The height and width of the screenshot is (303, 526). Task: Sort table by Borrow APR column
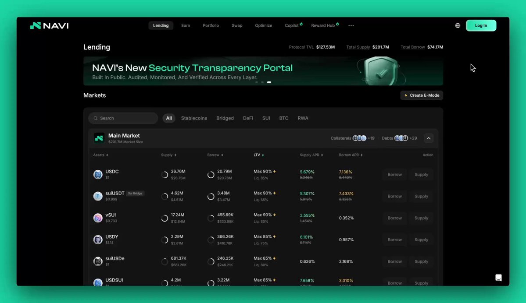[x=351, y=155]
